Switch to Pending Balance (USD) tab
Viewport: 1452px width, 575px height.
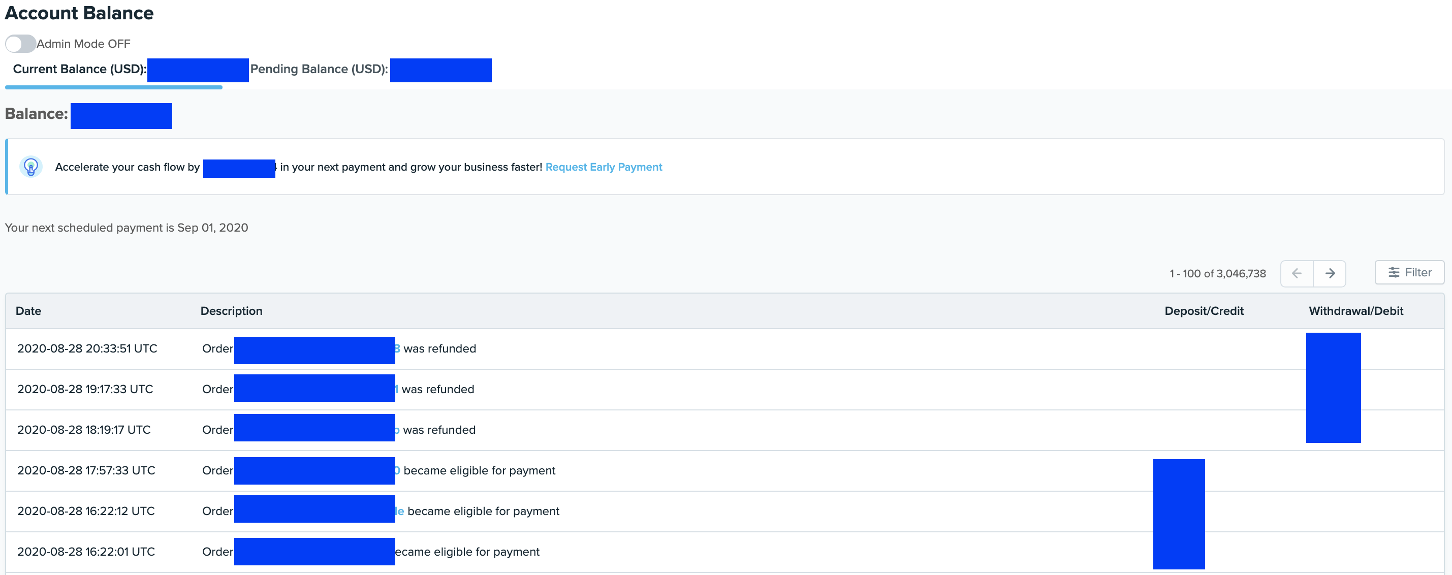pos(319,70)
